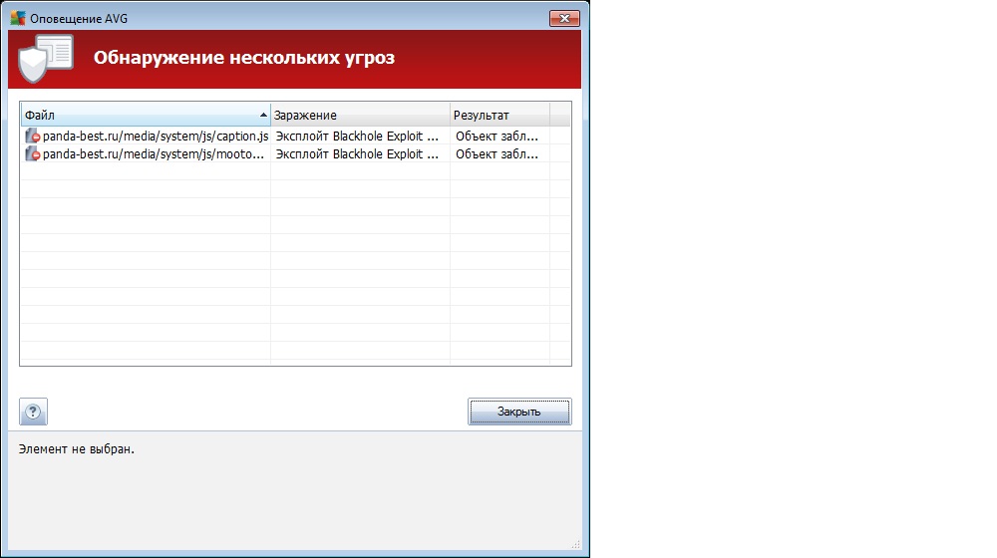This screenshot has height=558, width=997.
Task: Click the Элемент не выбран. status text
Action: click(x=77, y=448)
